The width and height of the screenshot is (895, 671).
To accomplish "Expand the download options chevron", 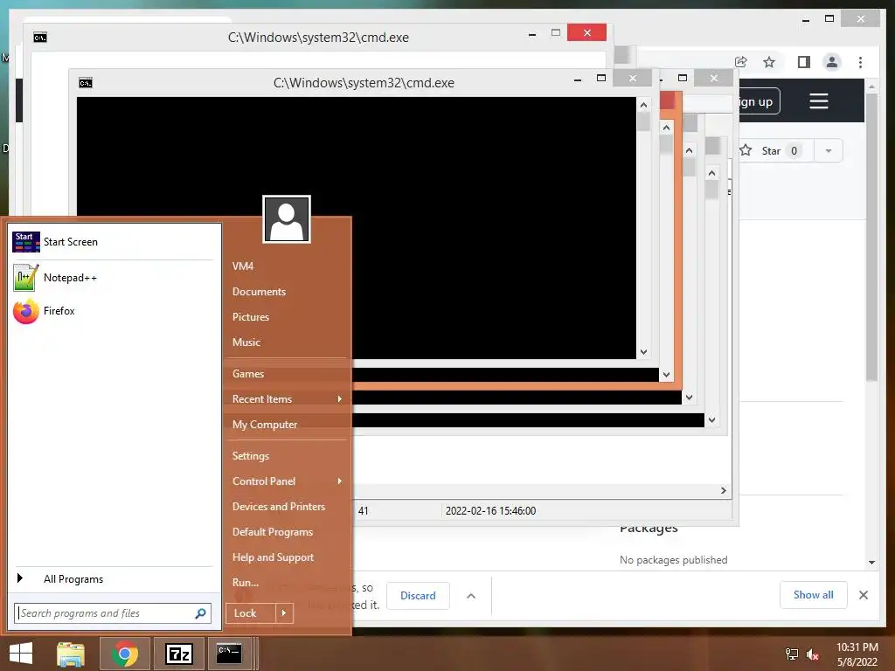I will 471,596.
